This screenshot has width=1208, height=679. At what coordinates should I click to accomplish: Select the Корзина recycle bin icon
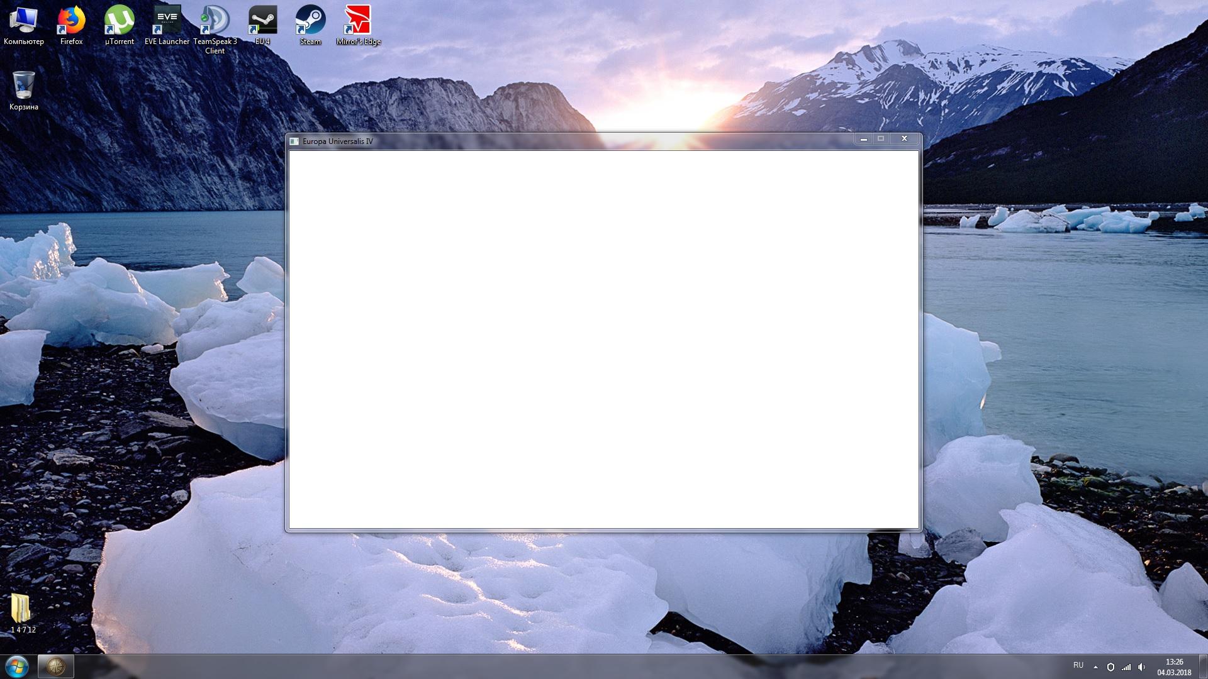click(x=24, y=91)
